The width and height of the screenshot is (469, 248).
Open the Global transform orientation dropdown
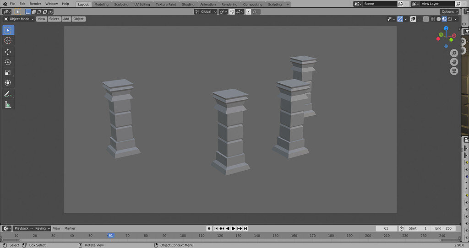coord(206,11)
